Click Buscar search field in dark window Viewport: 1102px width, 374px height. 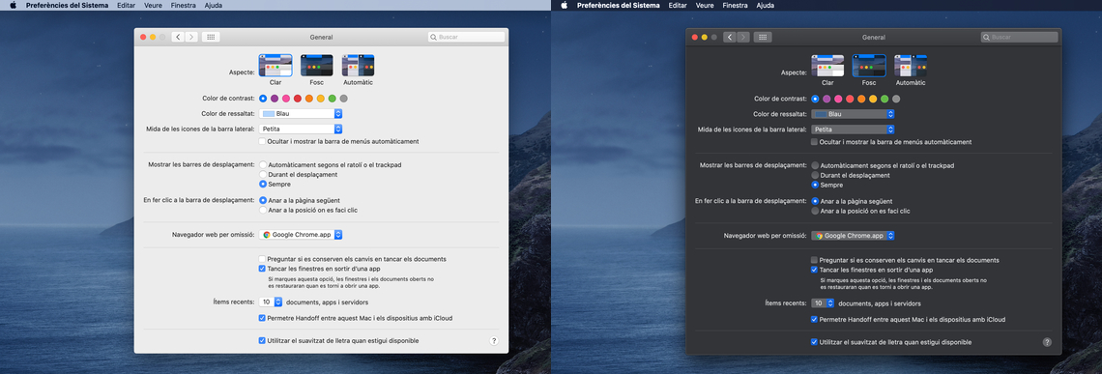(1019, 37)
